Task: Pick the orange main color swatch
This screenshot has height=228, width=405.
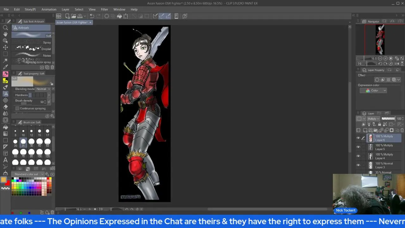Action: 3,180
